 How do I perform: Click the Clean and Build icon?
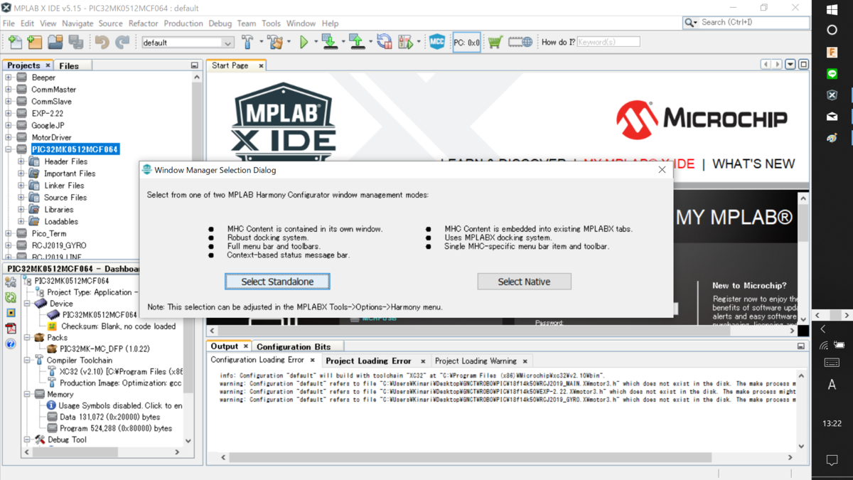(275, 43)
